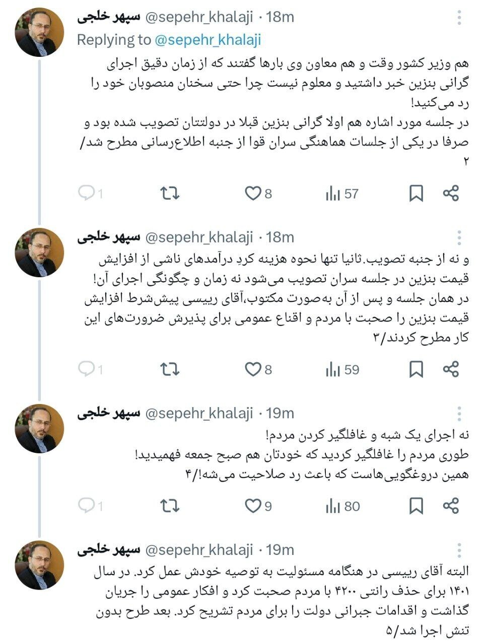Bookmark the tweet with 80 views
The image size is (484, 644).
(x=416, y=505)
